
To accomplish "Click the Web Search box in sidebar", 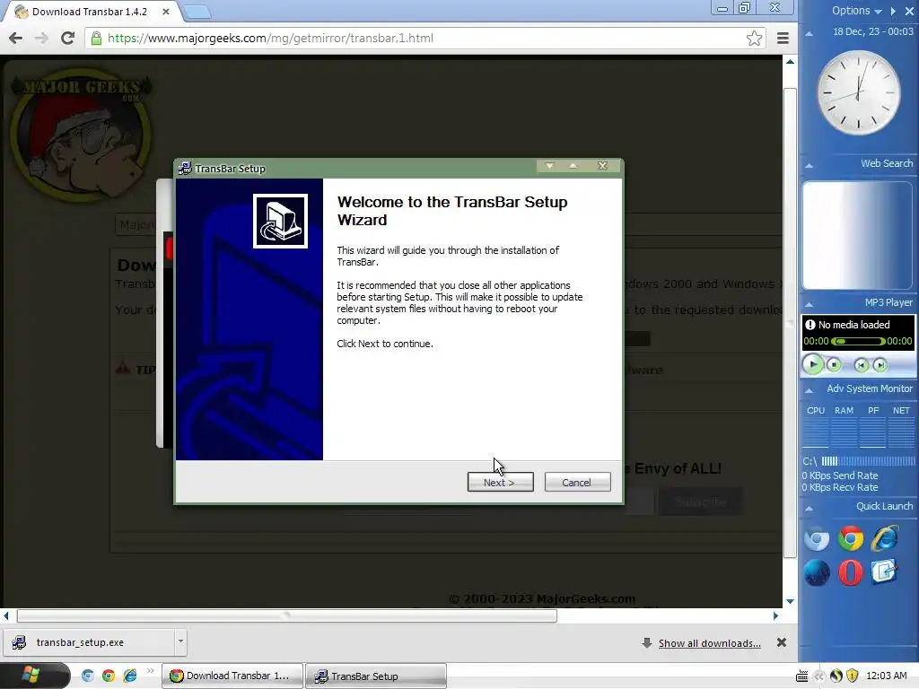I will click(857, 235).
